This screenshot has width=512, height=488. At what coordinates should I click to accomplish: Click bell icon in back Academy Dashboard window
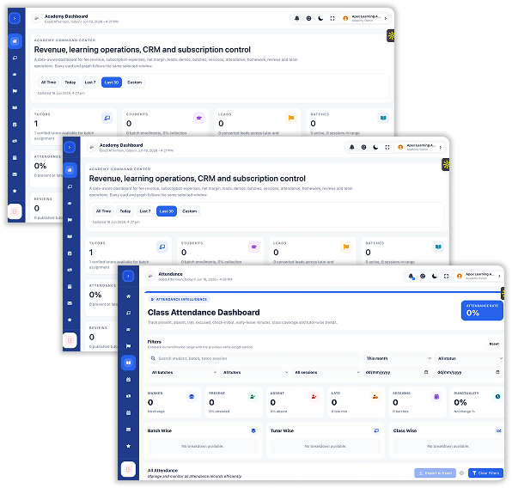click(297, 18)
